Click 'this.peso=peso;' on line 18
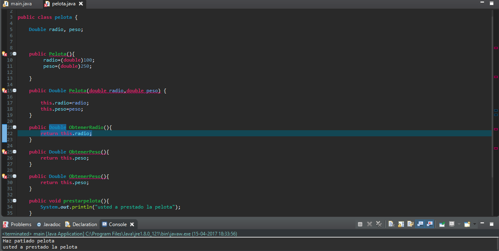Viewport: 499px width, 251px height. 62,109
